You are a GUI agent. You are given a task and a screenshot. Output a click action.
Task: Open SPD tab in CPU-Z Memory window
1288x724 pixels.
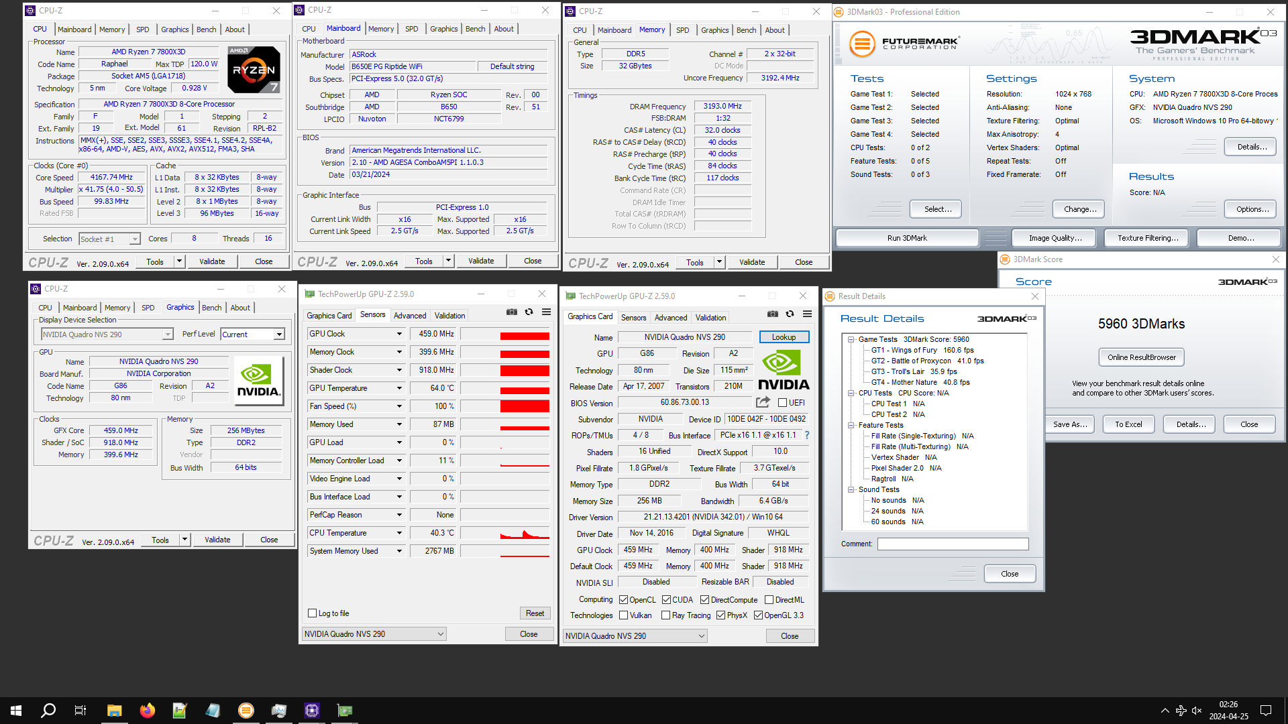682,30
